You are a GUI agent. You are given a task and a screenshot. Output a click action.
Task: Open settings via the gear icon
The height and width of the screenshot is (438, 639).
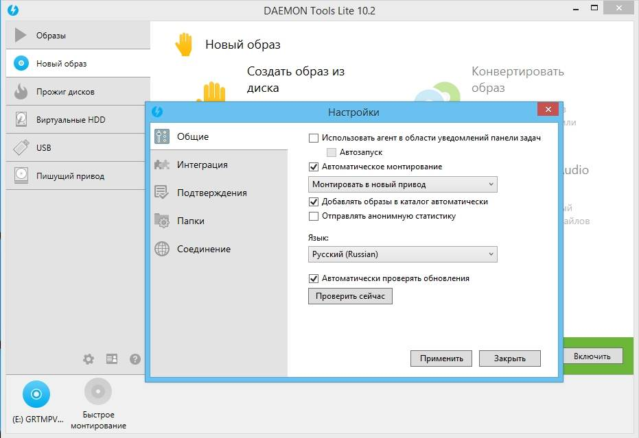coord(89,359)
